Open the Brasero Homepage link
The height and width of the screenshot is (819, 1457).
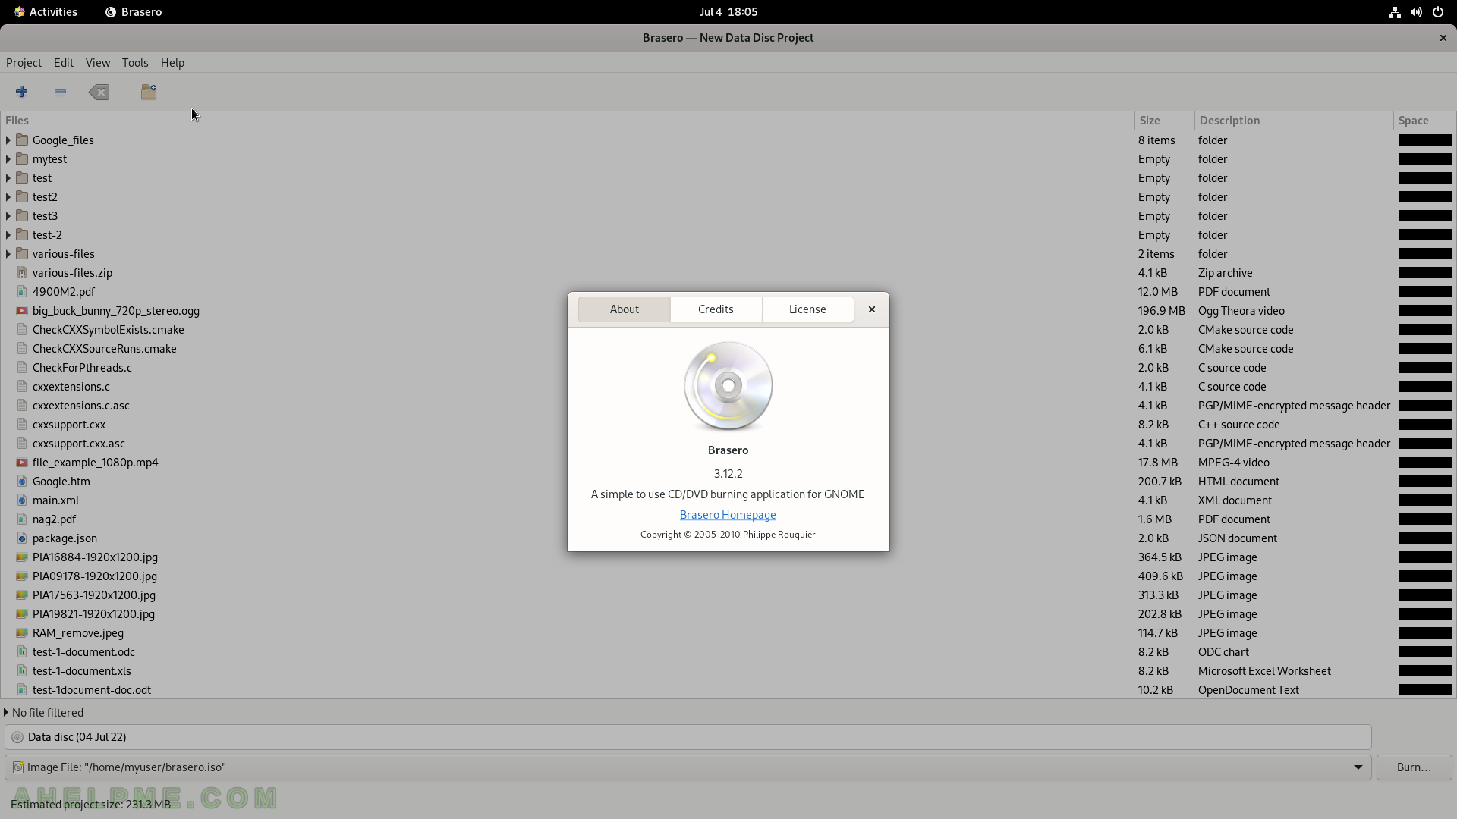(728, 515)
